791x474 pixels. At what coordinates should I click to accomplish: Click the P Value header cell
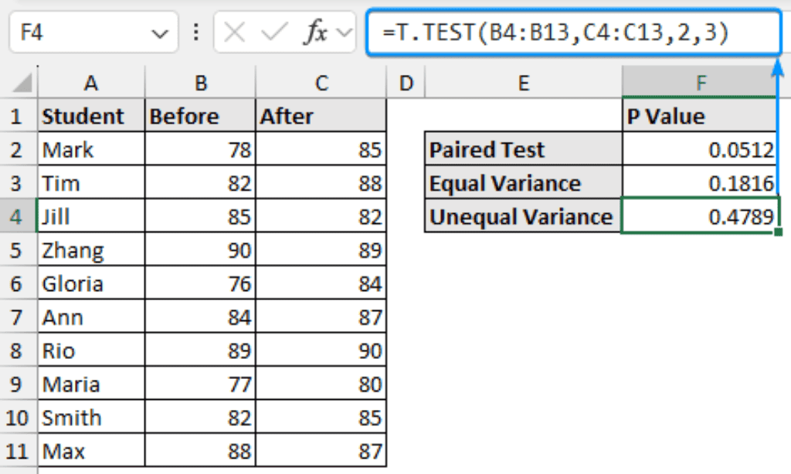click(700, 117)
